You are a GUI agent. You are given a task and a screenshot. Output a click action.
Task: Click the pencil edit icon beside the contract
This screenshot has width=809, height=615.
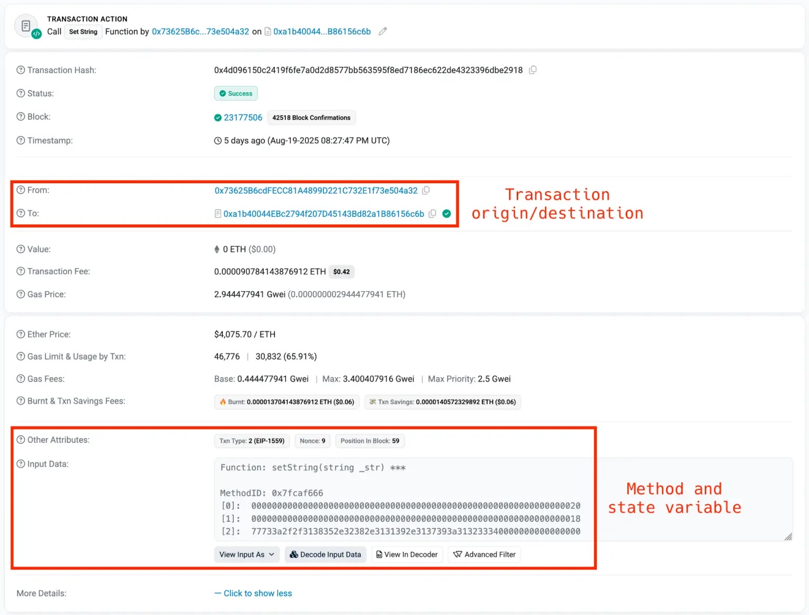click(382, 31)
